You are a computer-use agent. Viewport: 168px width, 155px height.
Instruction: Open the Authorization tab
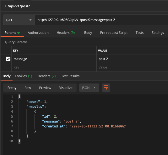[x=38, y=33]
